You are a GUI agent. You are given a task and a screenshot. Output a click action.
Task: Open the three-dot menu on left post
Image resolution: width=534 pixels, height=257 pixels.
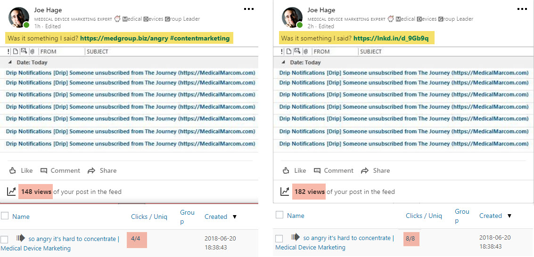coord(249,9)
